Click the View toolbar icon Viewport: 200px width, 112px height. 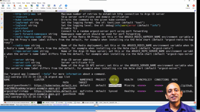click(x=32, y=7)
